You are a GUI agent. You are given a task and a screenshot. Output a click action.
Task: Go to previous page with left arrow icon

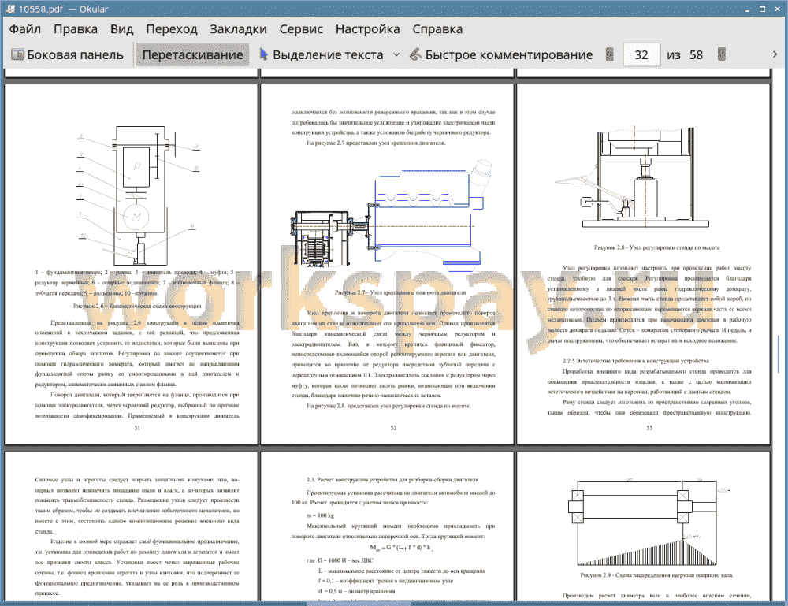point(610,54)
